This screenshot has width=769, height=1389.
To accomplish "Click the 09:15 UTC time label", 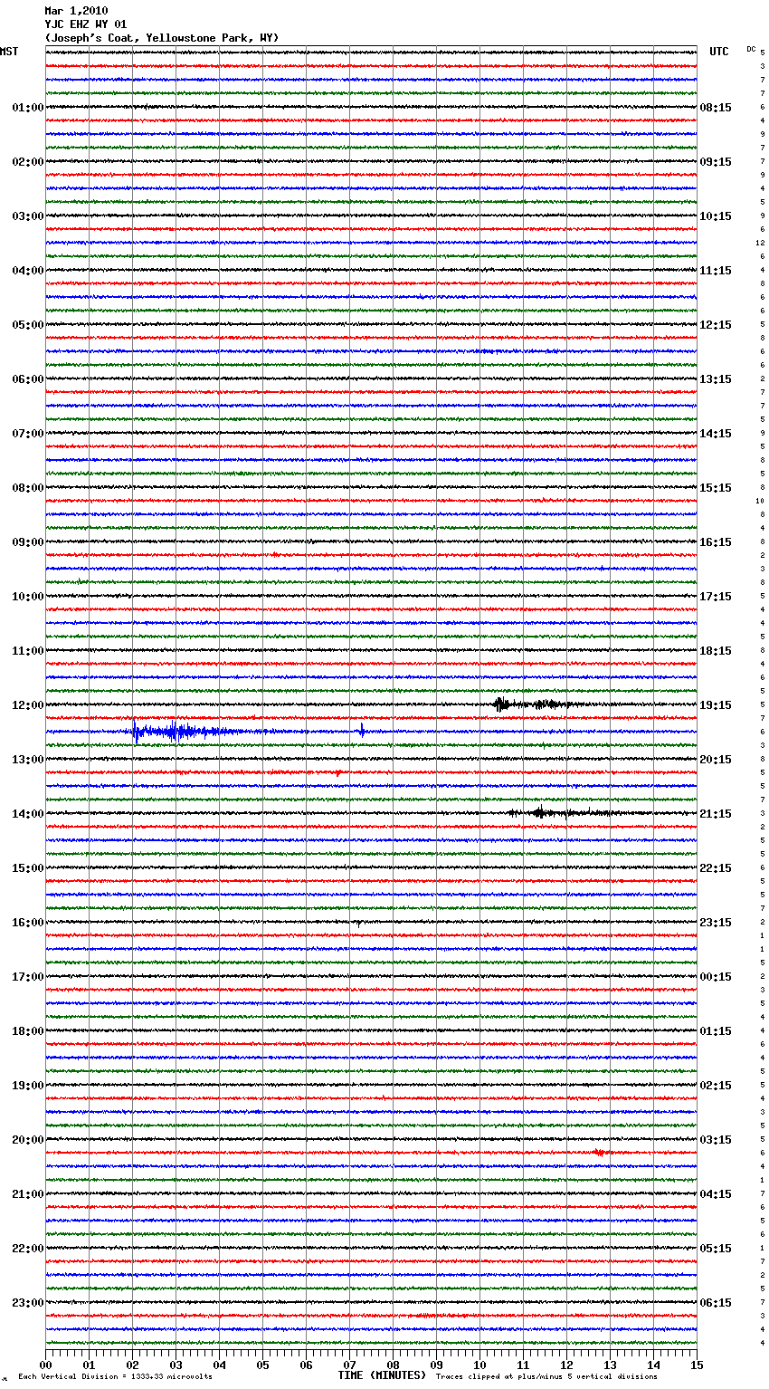I will [x=716, y=162].
